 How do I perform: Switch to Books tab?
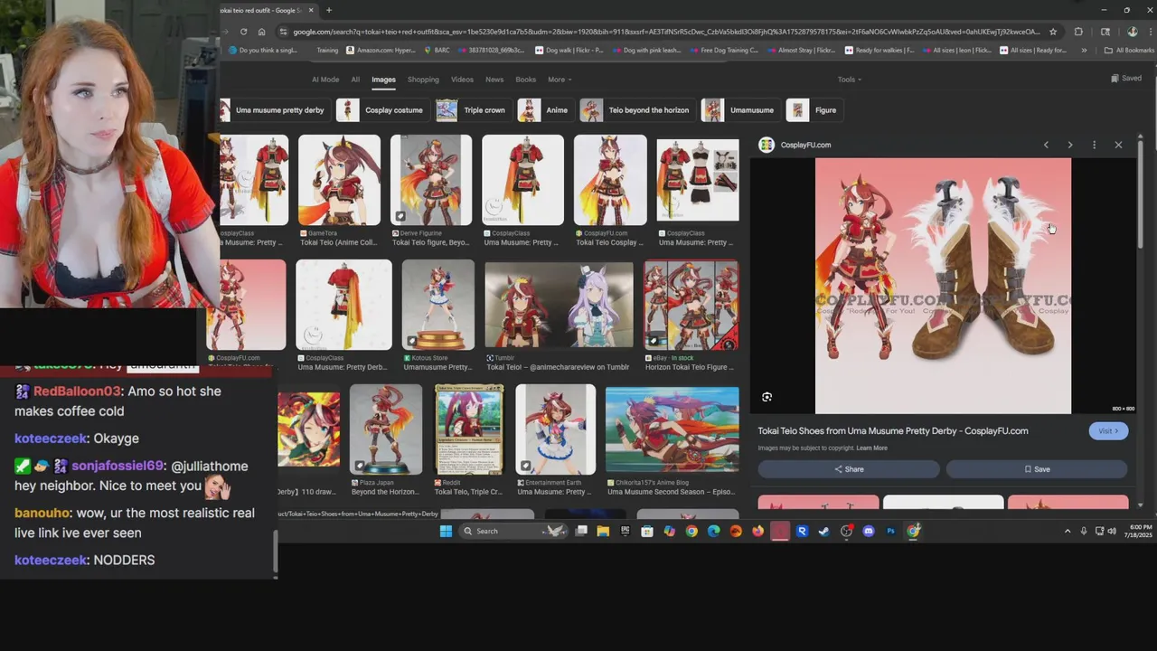click(526, 80)
